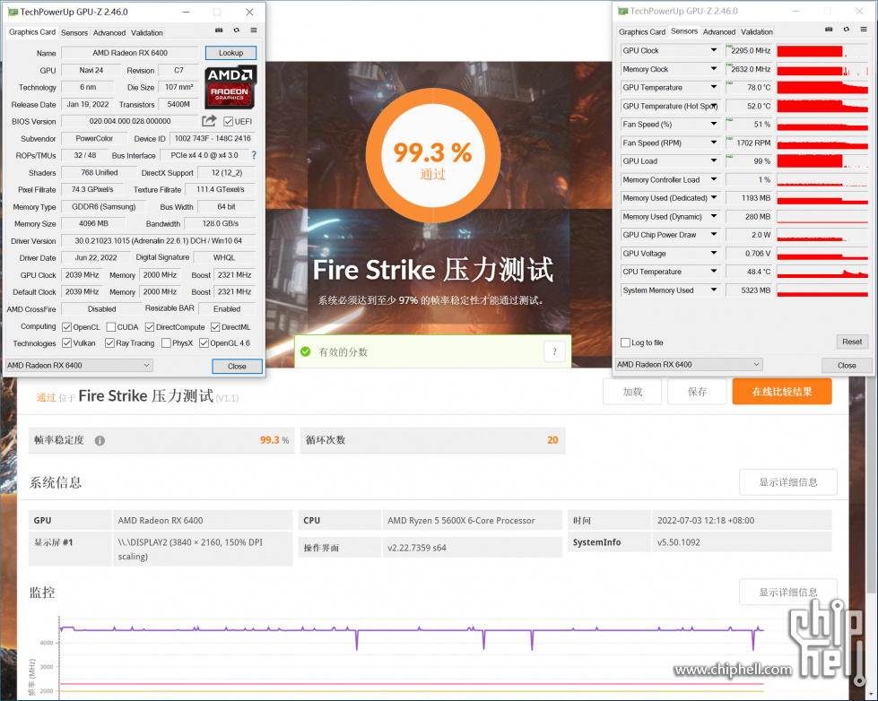The width and height of the screenshot is (878, 701).
Task: Click the 99.3 % score circle
Action: pyautogui.click(x=433, y=156)
